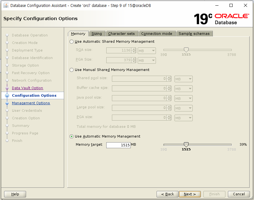Open the SGA size unit dropdown
The height and width of the screenshot is (200, 254).
(x=147, y=51)
